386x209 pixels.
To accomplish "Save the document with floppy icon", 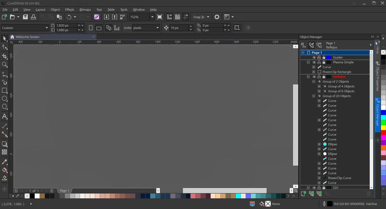I will (x=25, y=17).
